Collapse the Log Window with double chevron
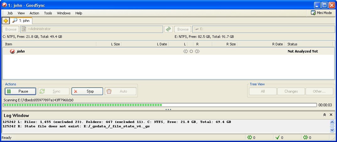The image size is (337, 142). (324, 115)
